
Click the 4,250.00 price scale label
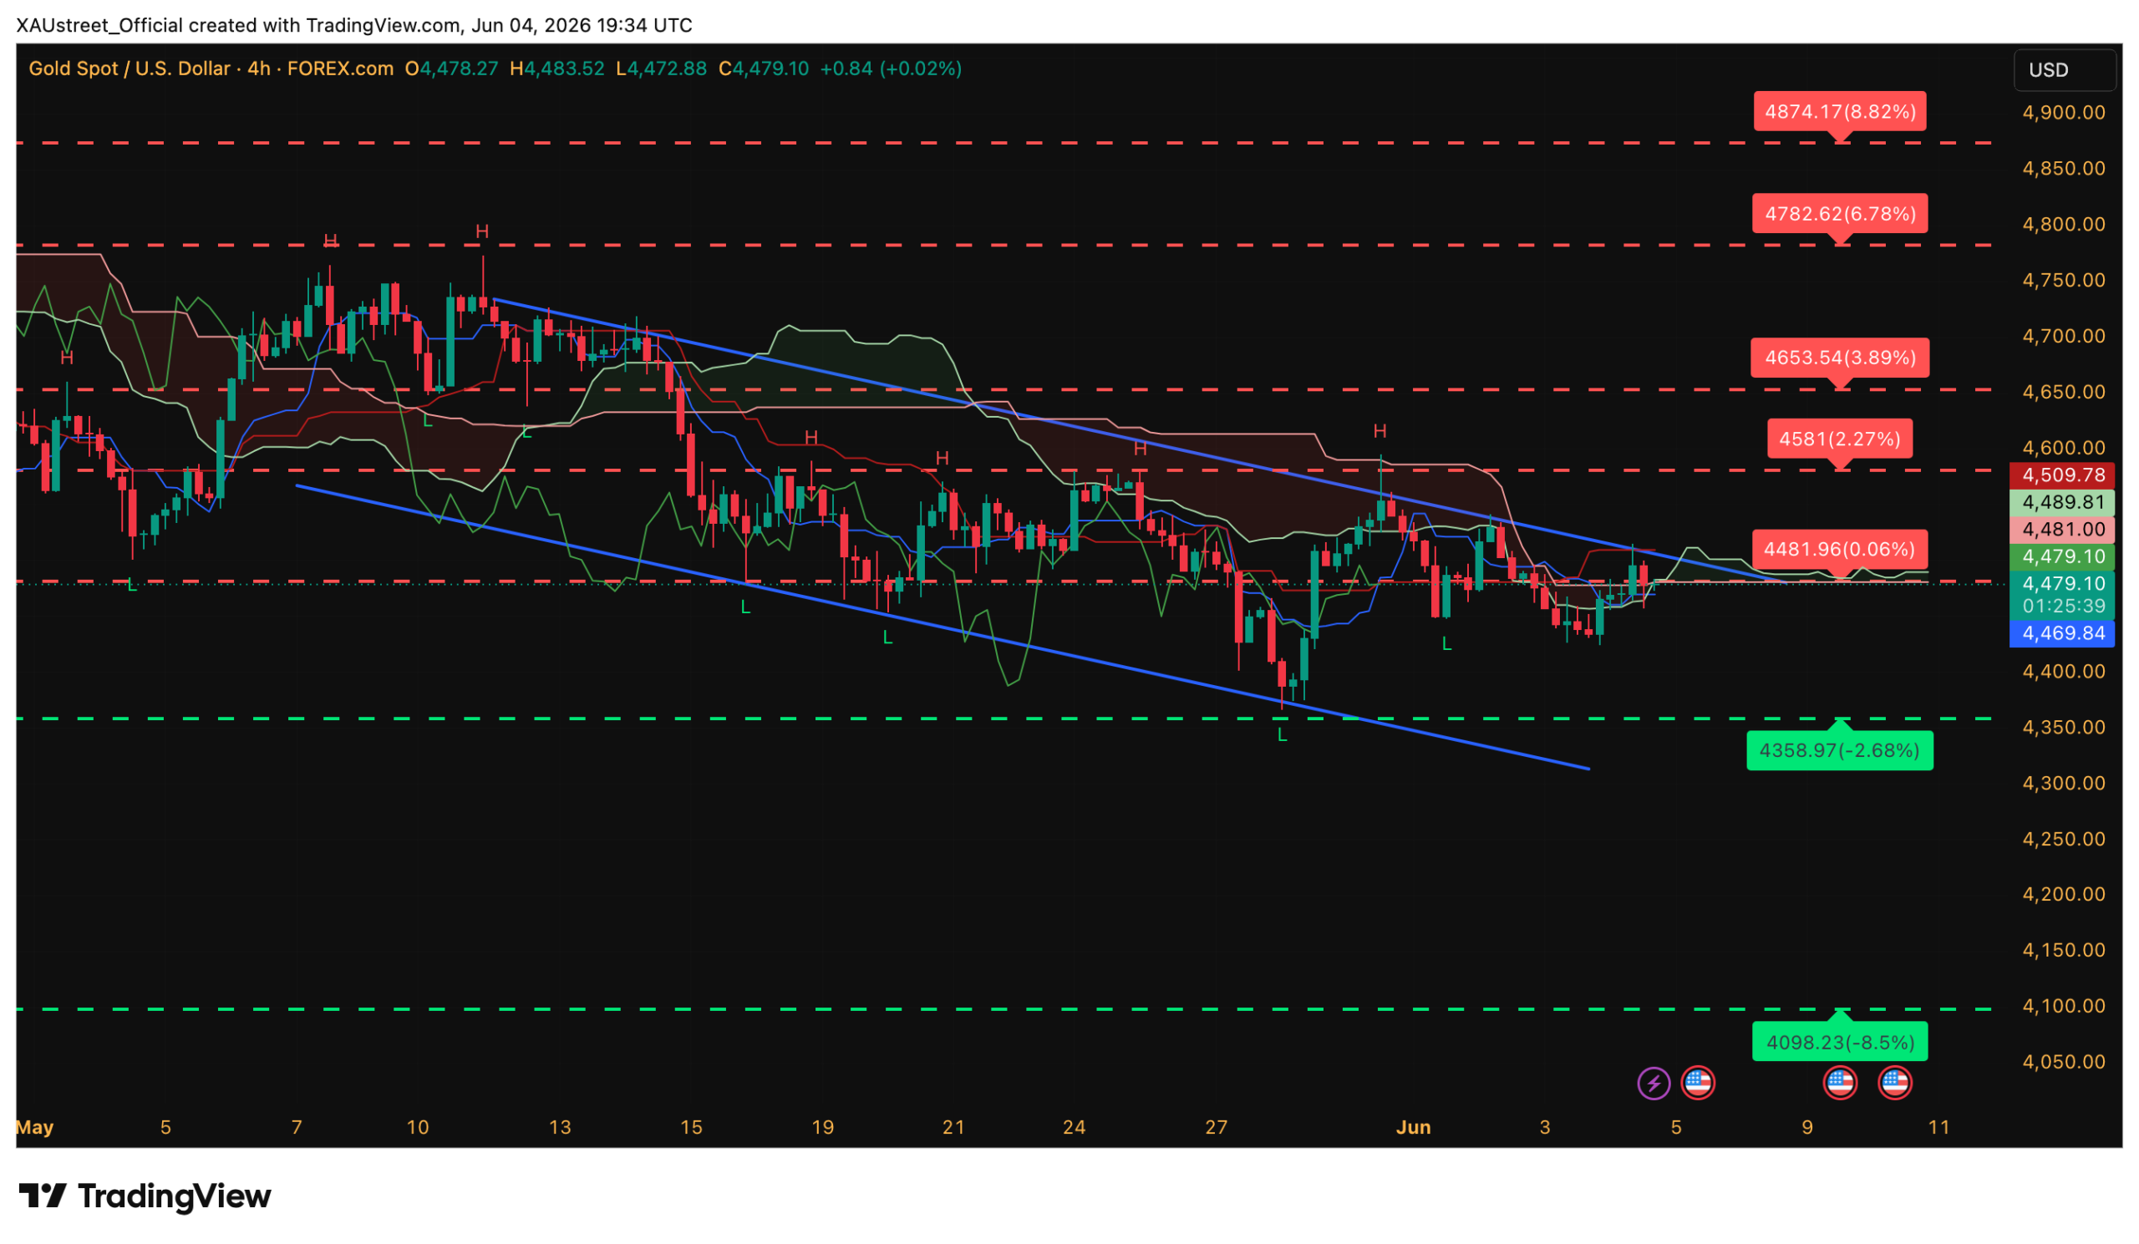(2064, 840)
